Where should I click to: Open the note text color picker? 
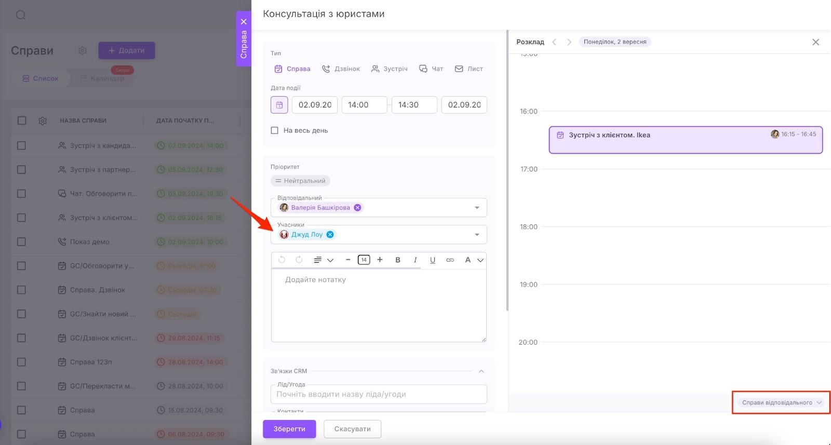click(474, 260)
